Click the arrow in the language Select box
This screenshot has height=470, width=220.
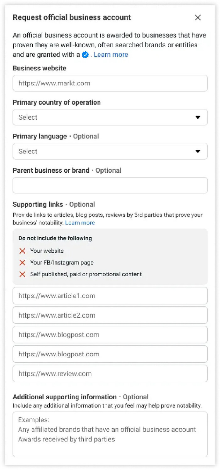[198, 151]
